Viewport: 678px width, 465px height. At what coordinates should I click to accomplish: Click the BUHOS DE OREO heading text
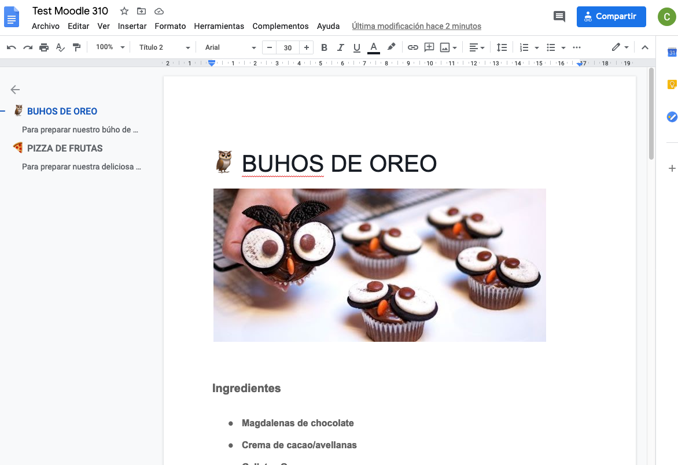click(339, 164)
